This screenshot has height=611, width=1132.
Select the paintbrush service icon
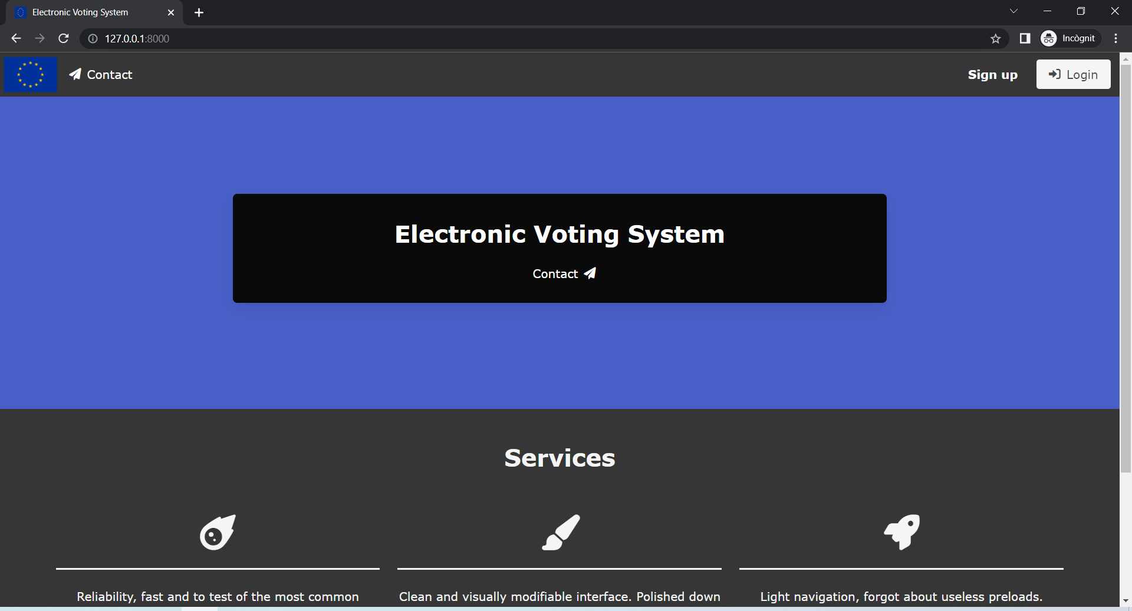click(x=559, y=532)
